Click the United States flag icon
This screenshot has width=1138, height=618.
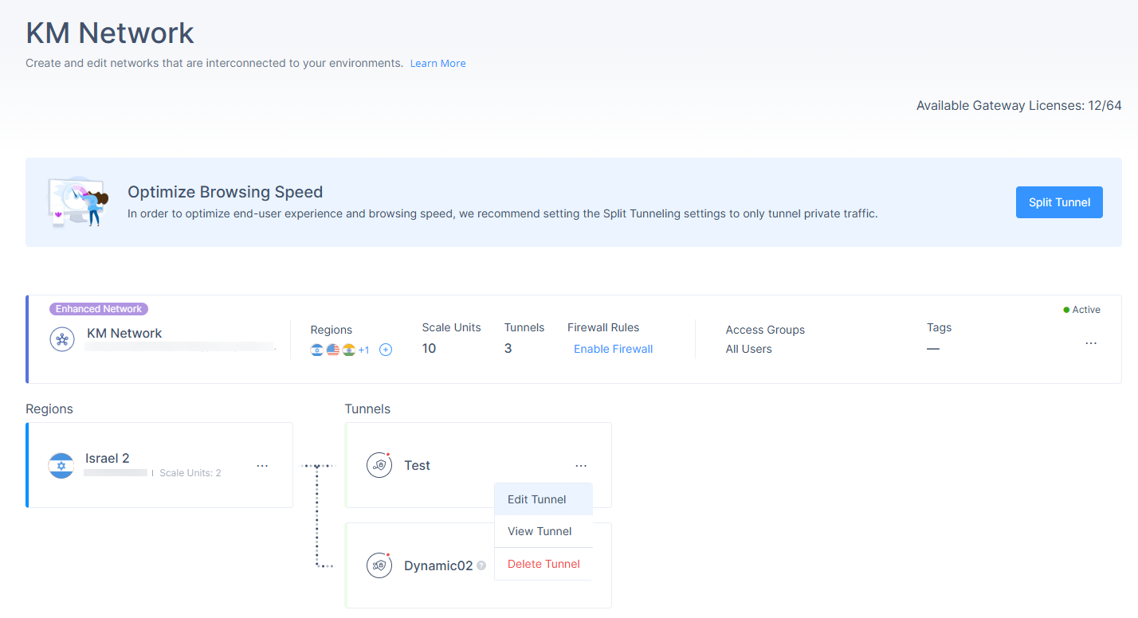333,350
